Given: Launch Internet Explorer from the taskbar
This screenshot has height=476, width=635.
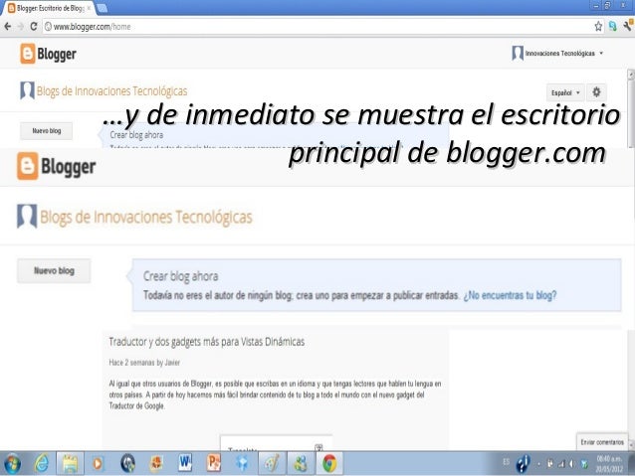Looking at the screenshot, I should pos(42,463).
